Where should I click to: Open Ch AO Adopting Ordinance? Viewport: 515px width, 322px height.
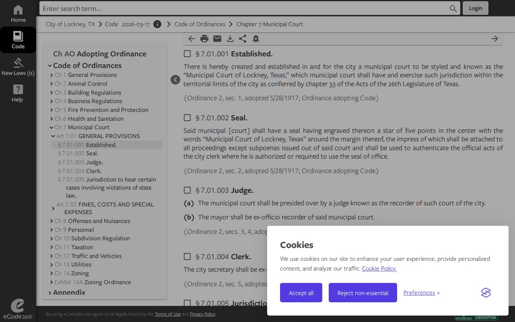point(100,54)
